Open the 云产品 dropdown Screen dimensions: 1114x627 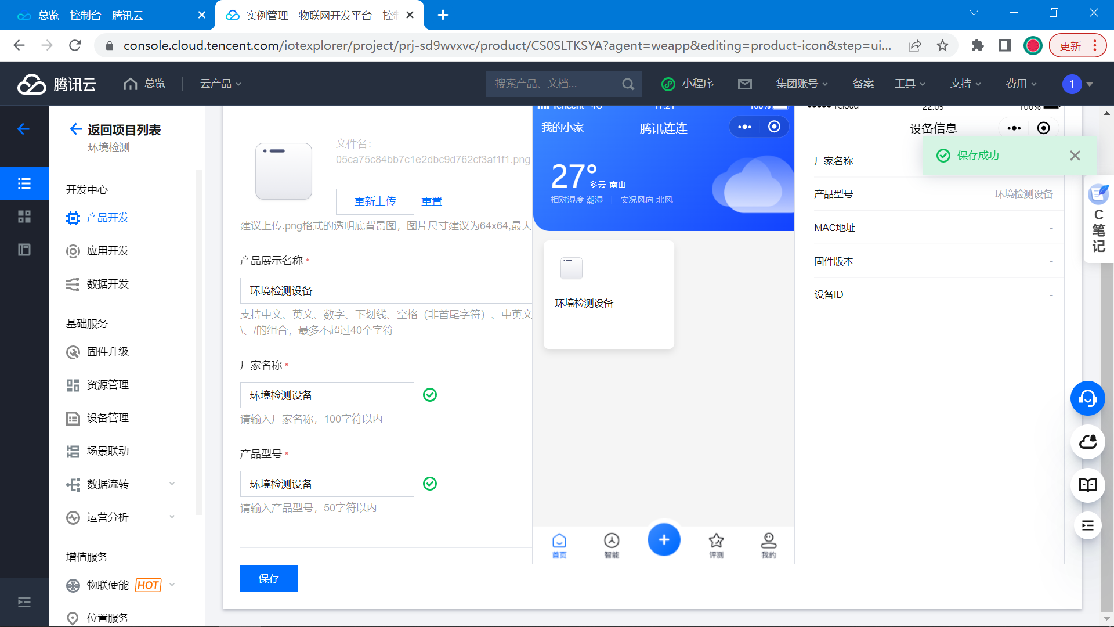point(220,84)
